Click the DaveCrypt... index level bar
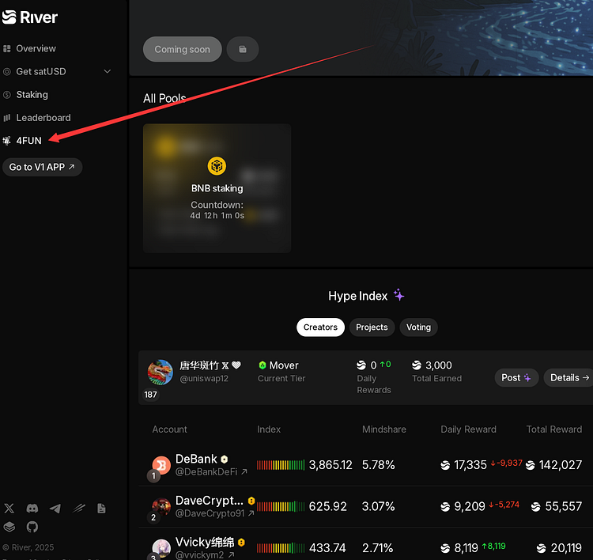The image size is (593, 560). coord(281,506)
